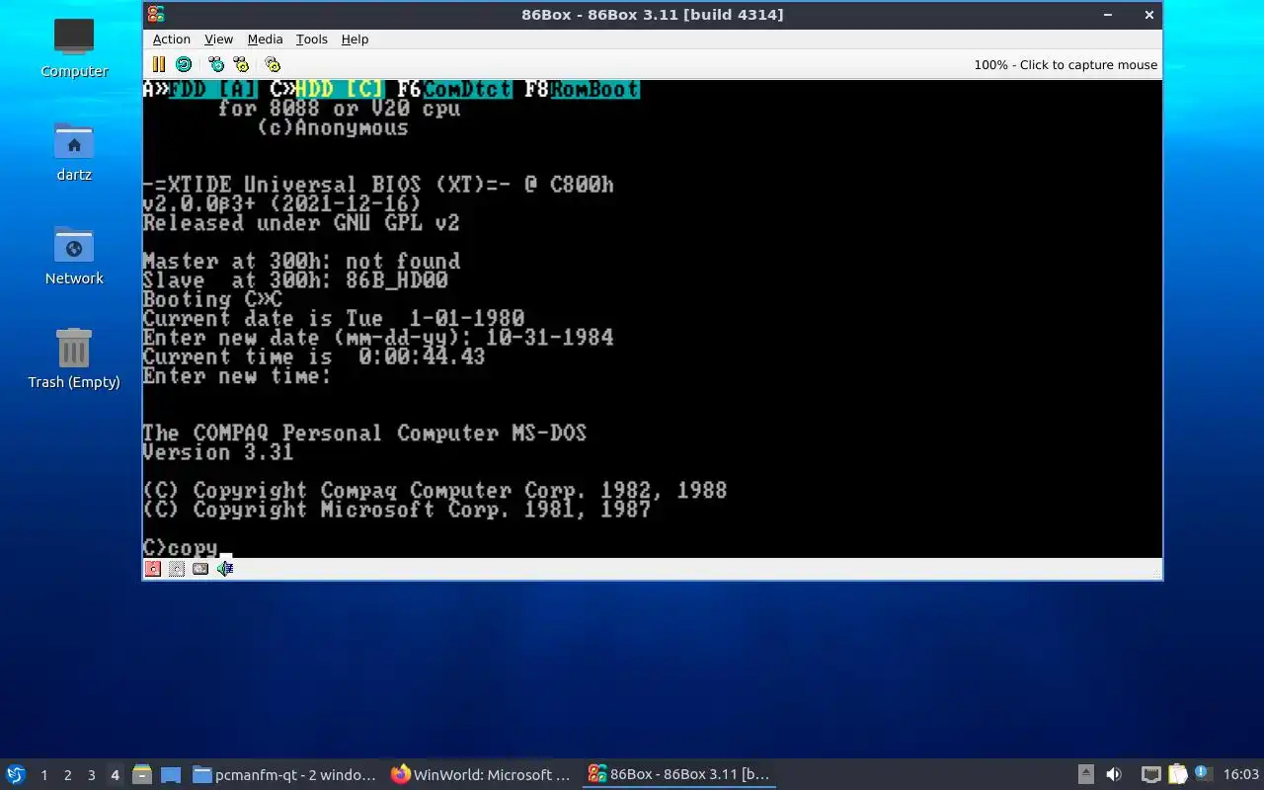Click the clipboard manager tray icon
The image size is (1264, 790).
pos(1177,775)
